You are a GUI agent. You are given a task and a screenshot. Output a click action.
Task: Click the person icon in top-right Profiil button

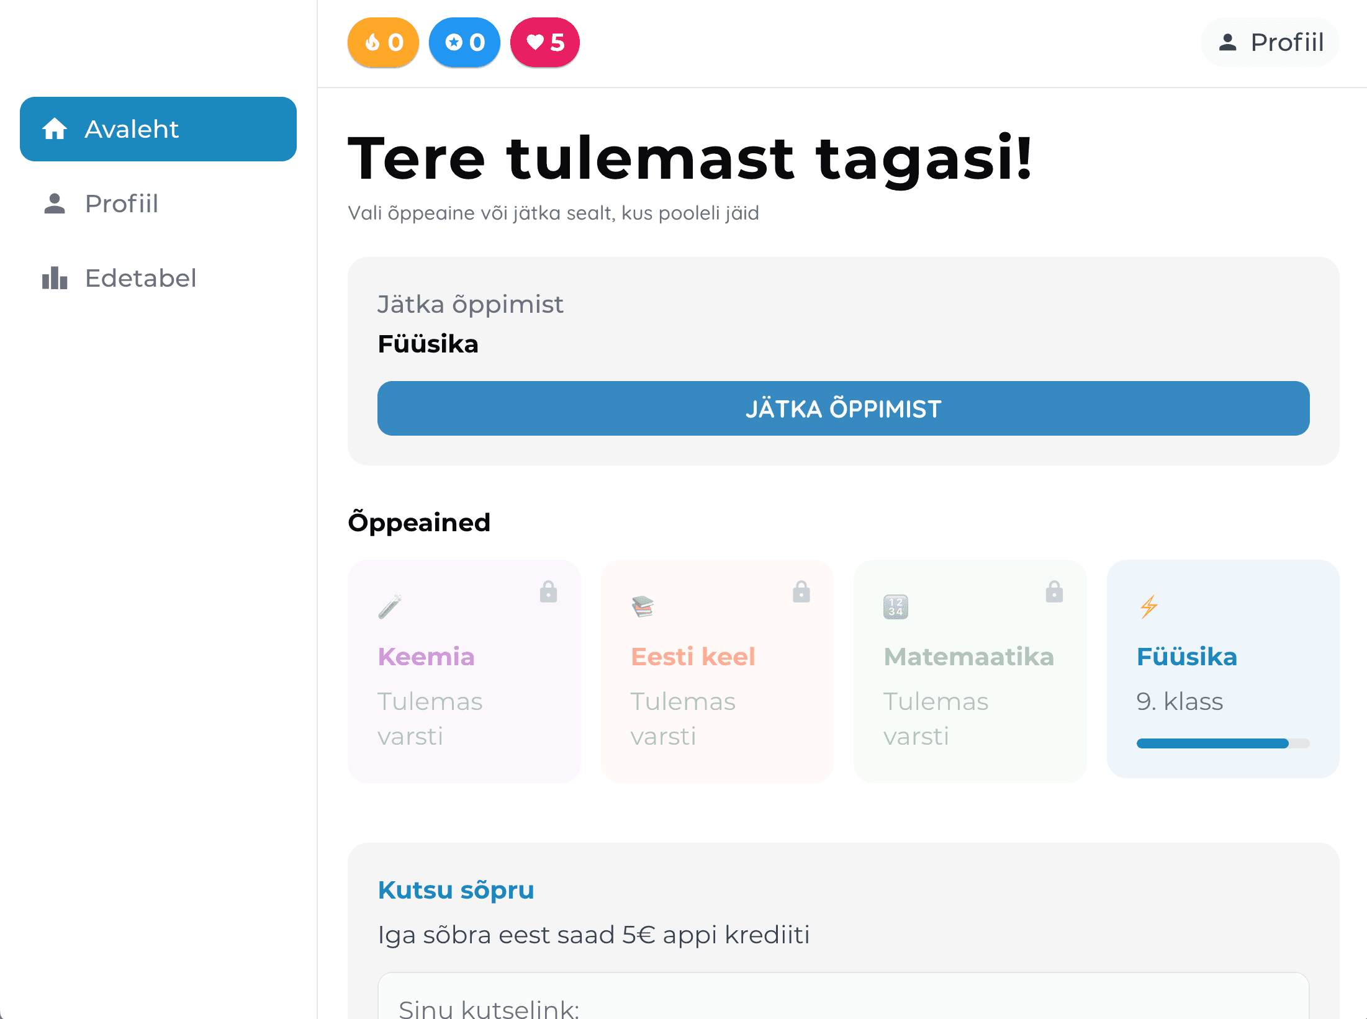tap(1227, 42)
